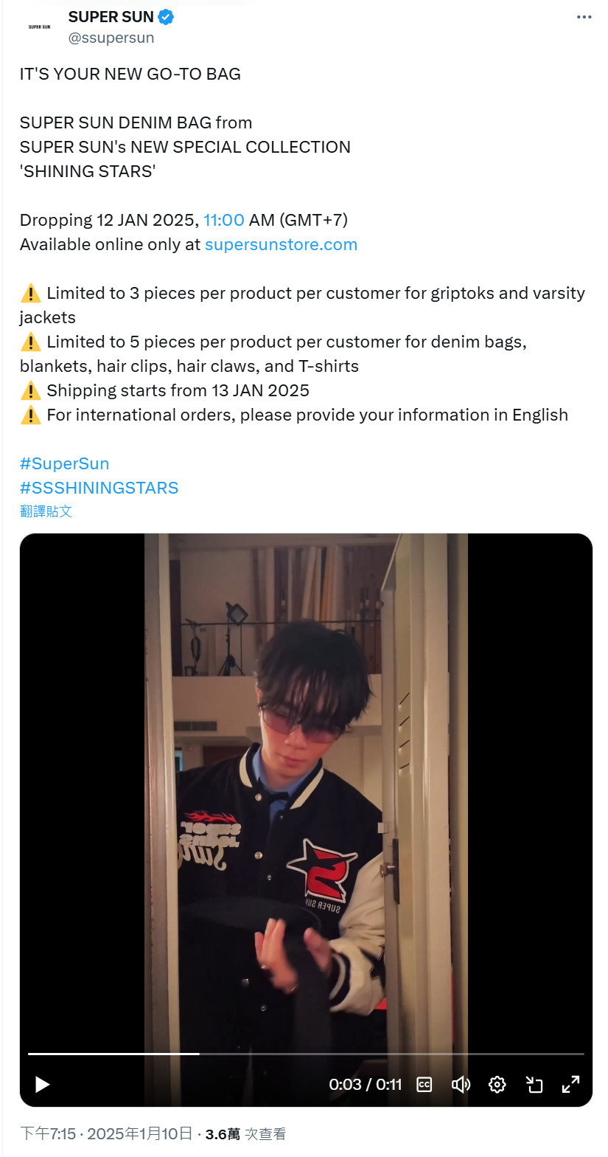Seek on the video progress bar
Image resolution: width=608 pixels, height=1157 pixels.
pos(306,1054)
